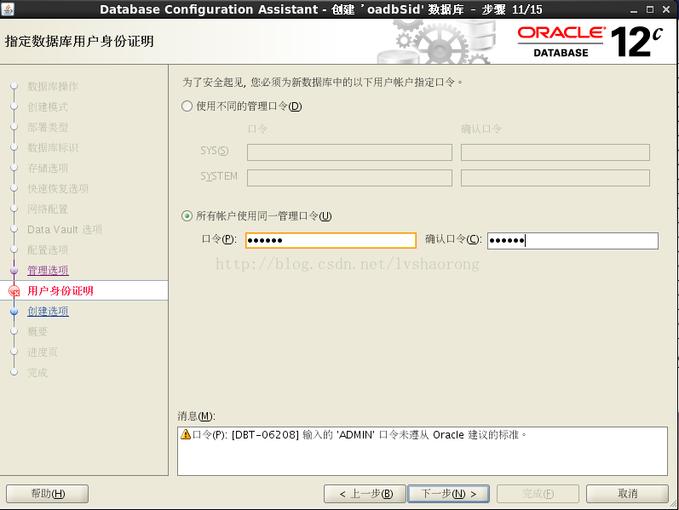Click the red error icon beside 用户身份证明
Viewport: 679px width, 510px height.
coord(14,291)
